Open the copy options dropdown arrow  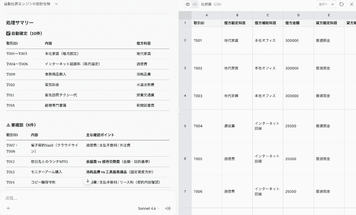click(332, 4)
